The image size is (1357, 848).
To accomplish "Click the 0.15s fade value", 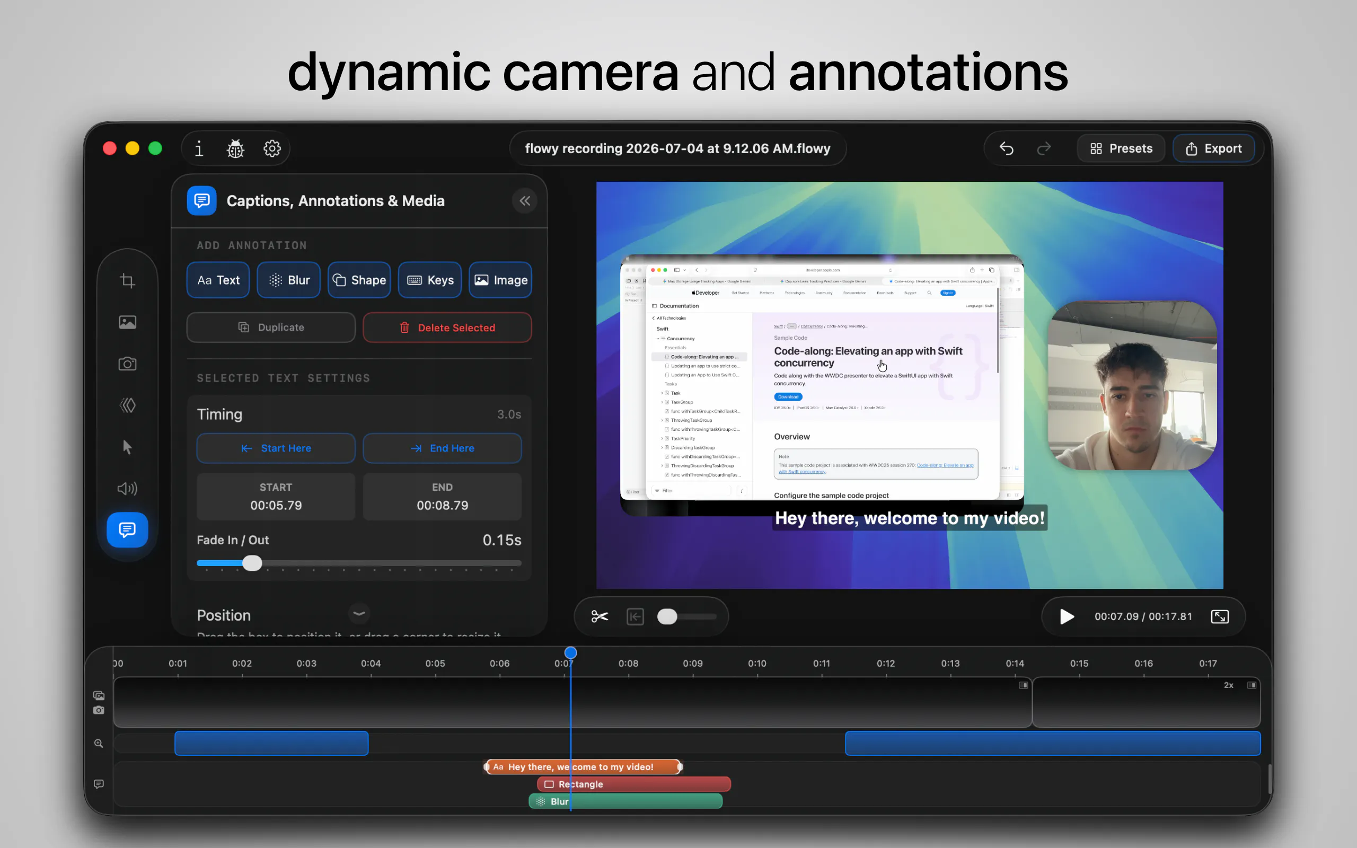I will [x=502, y=540].
